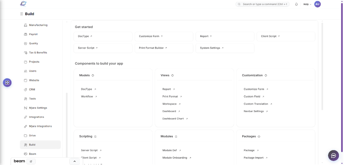Go to Payroll workspace in sidebar
This screenshot has width=346, height=165.
pos(33,34)
